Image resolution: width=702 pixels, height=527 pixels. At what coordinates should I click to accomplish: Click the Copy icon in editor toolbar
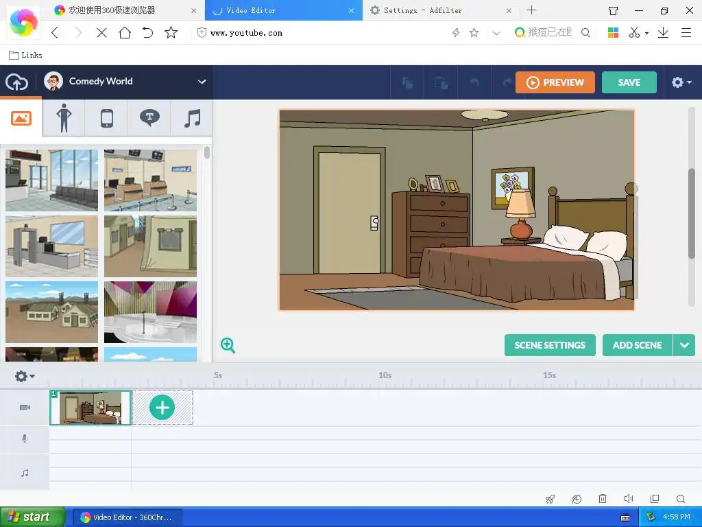(407, 82)
